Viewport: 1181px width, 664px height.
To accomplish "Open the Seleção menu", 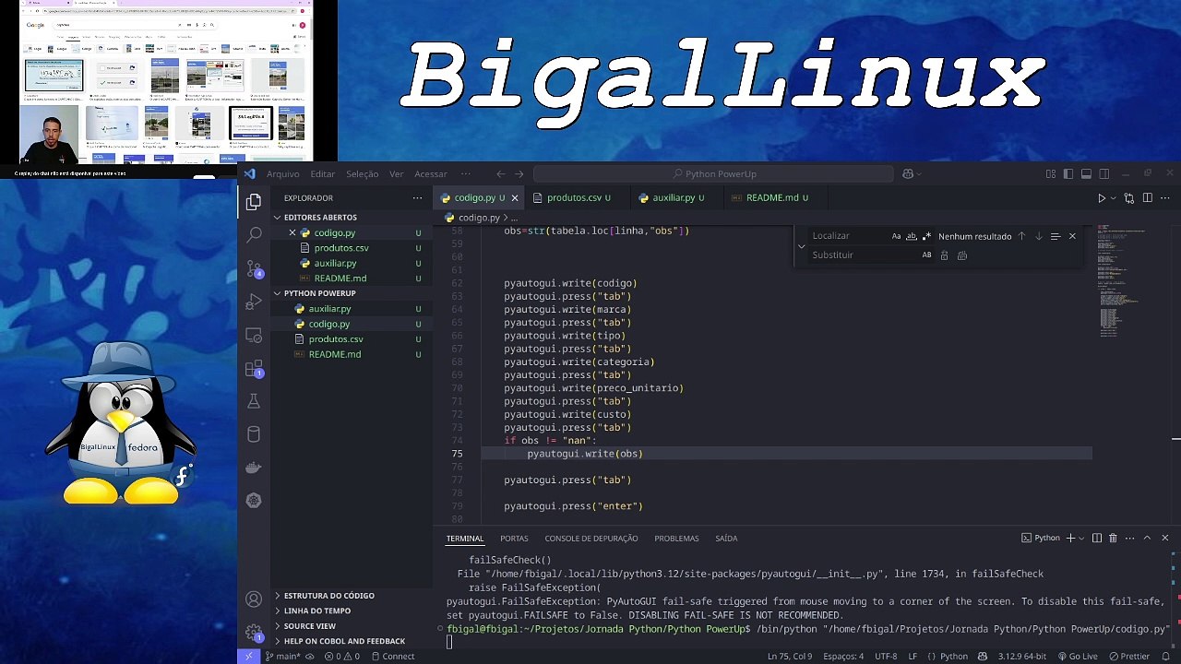I will tap(362, 173).
